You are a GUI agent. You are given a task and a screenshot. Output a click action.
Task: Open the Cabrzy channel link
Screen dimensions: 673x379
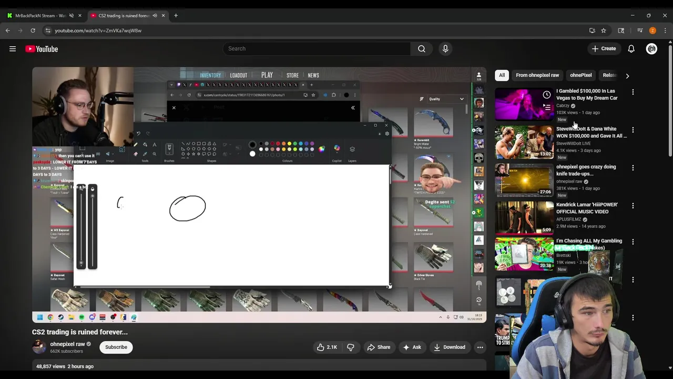(x=563, y=106)
